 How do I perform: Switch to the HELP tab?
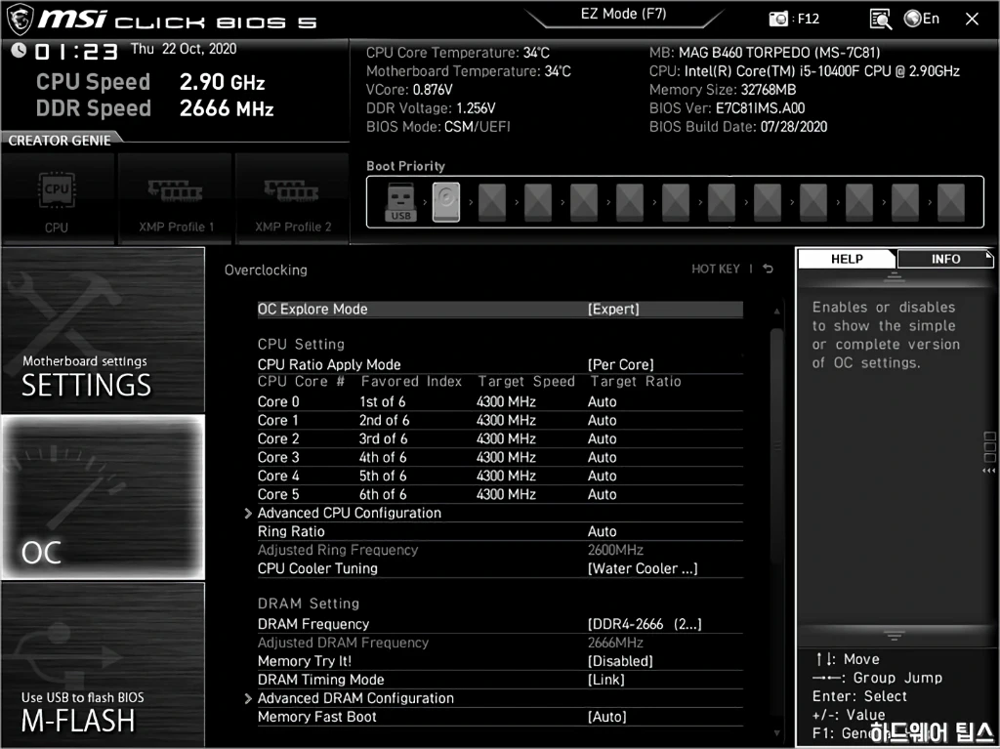click(x=847, y=259)
